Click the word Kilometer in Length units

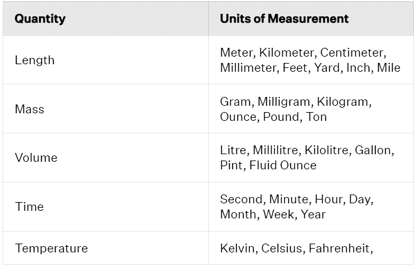point(287,52)
